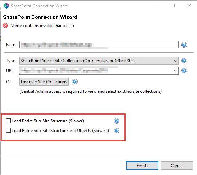The image size is (197, 175).
Task: Open help for the Type dropdown
Action: click(184, 60)
